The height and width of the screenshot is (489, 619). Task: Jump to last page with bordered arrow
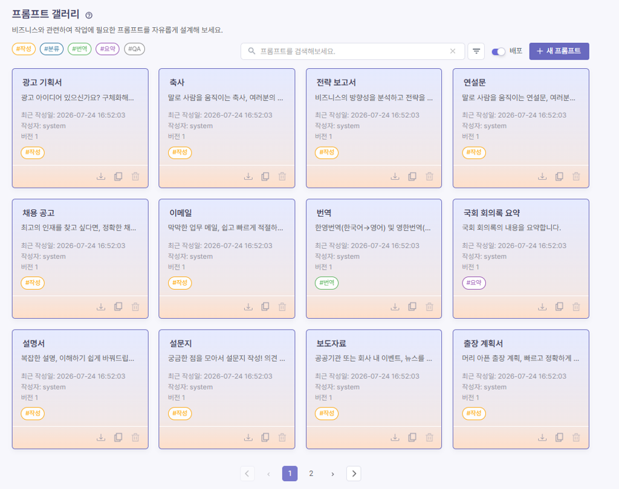click(354, 474)
